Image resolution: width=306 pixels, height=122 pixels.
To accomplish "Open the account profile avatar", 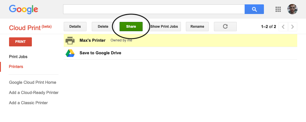I will tap(292, 9).
